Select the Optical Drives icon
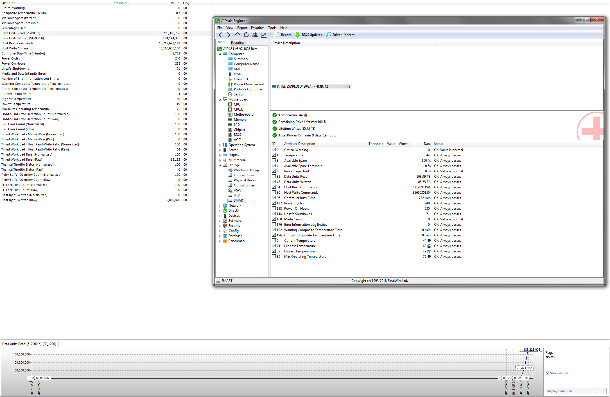Viewport: 610px width, 397px height. [230, 185]
